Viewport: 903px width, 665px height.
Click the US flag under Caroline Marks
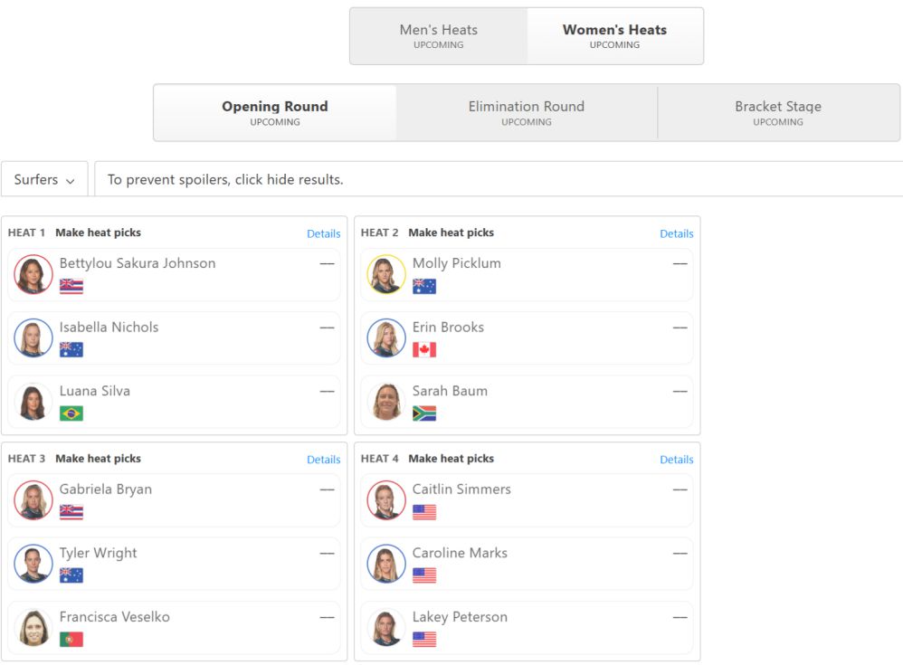tap(424, 575)
